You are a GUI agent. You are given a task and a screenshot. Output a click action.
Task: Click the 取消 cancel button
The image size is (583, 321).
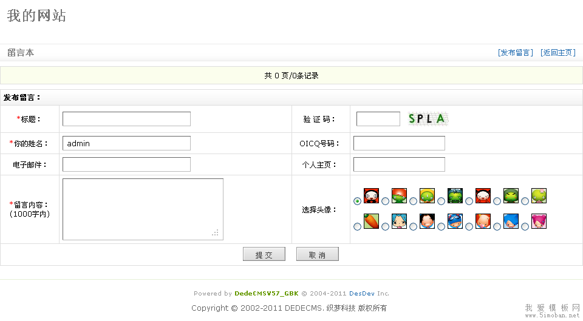317,255
